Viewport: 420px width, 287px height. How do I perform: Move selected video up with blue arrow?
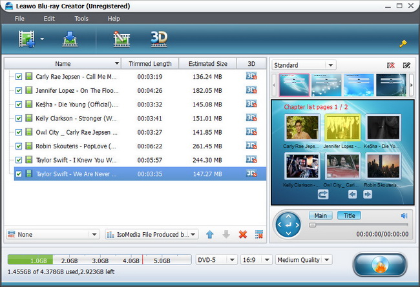click(210, 235)
